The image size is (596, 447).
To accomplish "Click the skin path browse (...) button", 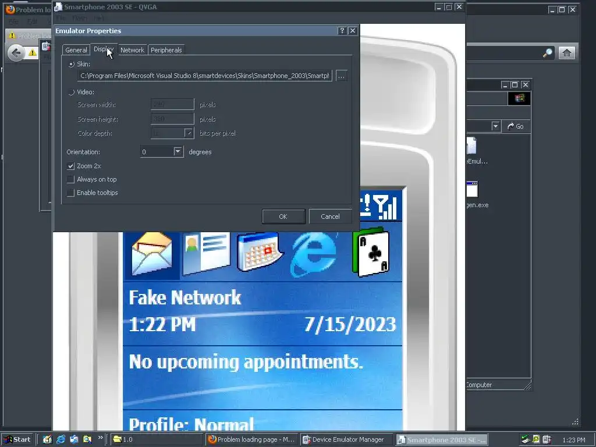I will tap(341, 76).
